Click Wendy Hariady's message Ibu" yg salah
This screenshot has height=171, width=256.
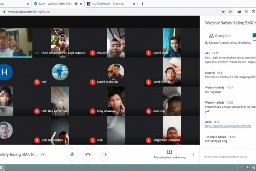point(213,92)
